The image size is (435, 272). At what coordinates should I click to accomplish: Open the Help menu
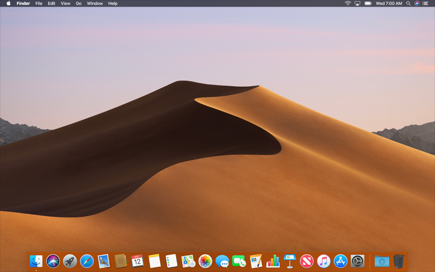pyautogui.click(x=113, y=3)
